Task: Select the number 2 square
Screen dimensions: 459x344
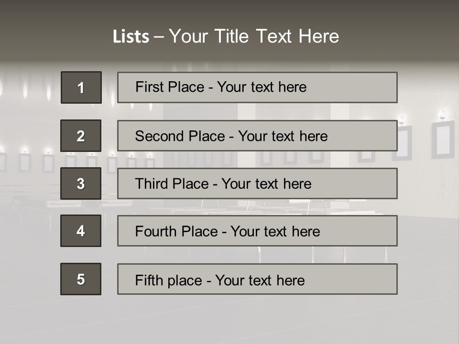Action: click(x=81, y=136)
